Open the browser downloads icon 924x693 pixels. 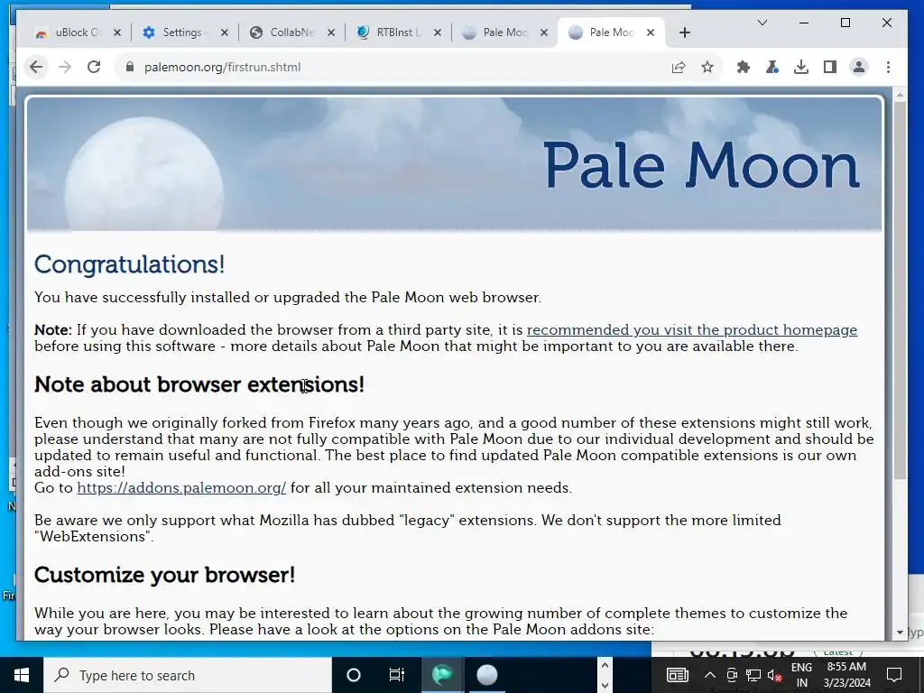tap(801, 67)
